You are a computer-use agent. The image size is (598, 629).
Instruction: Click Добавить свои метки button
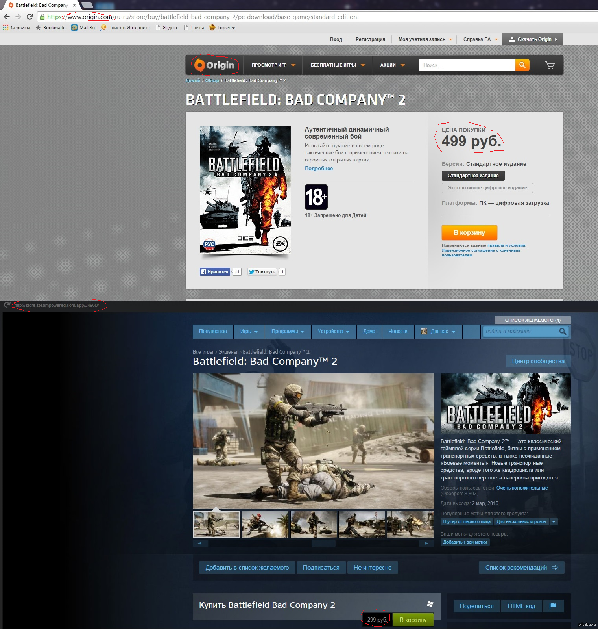click(x=465, y=542)
